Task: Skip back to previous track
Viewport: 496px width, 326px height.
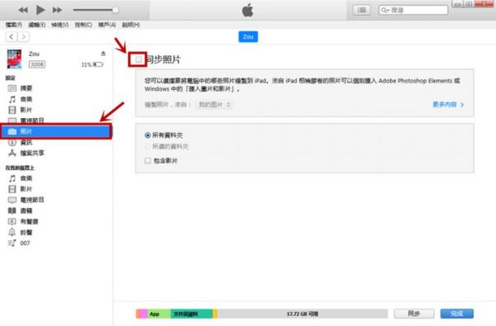Action: [x=23, y=10]
